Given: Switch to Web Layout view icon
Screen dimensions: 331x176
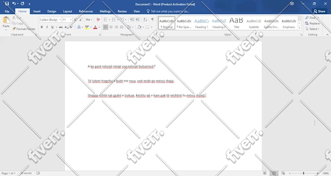Looking at the screenshot, I should pyautogui.click(x=283, y=173).
